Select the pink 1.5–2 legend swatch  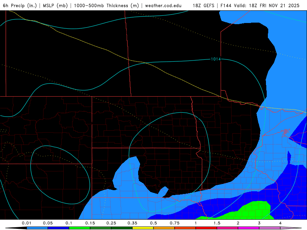pyautogui.click(x=228, y=228)
